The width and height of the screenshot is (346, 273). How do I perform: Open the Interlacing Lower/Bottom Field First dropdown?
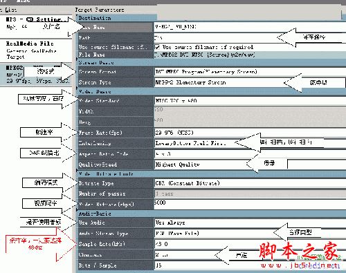coord(250,143)
